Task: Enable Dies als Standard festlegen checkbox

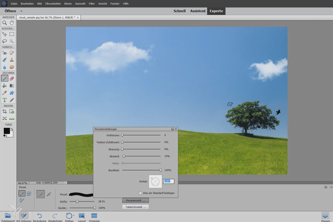Action: click(x=140, y=193)
